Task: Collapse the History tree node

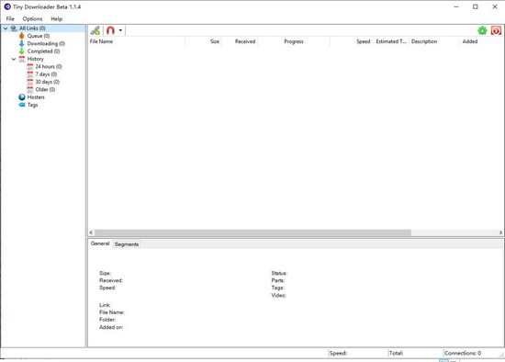Action: pyautogui.click(x=14, y=59)
